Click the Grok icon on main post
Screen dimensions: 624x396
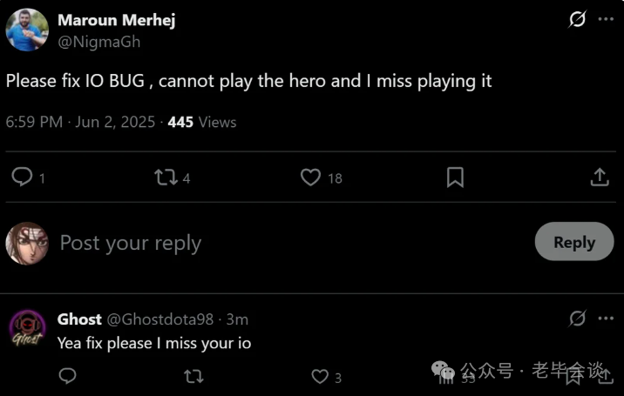point(577,18)
